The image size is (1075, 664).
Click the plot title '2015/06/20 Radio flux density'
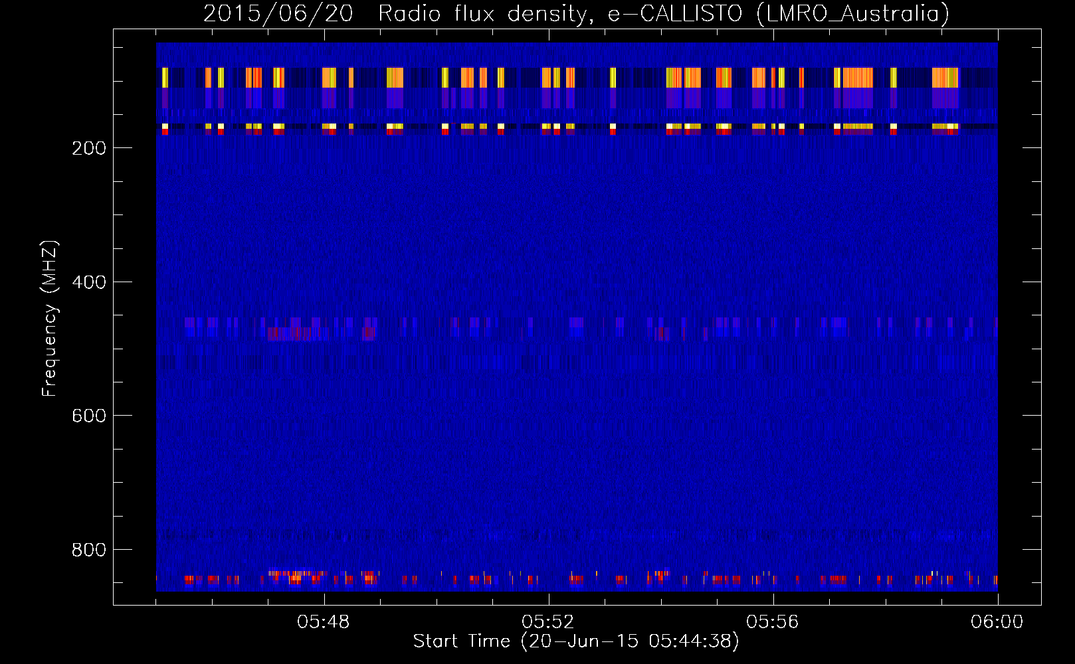click(576, 13)
